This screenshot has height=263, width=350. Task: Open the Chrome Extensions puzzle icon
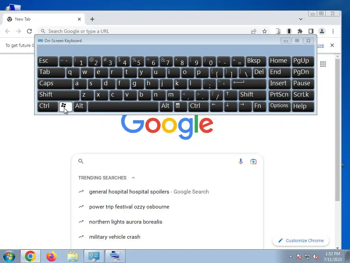[300, 31]
